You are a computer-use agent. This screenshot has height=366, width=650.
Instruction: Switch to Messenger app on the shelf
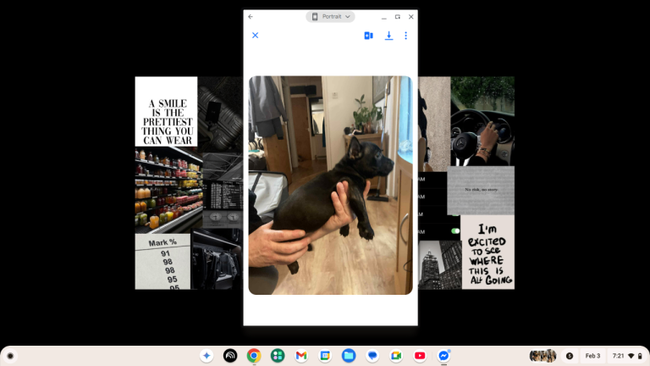(x=443, y=356)
